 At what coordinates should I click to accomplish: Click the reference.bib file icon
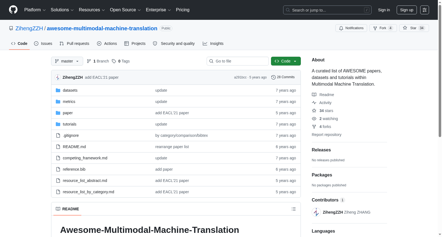point(58,169)
